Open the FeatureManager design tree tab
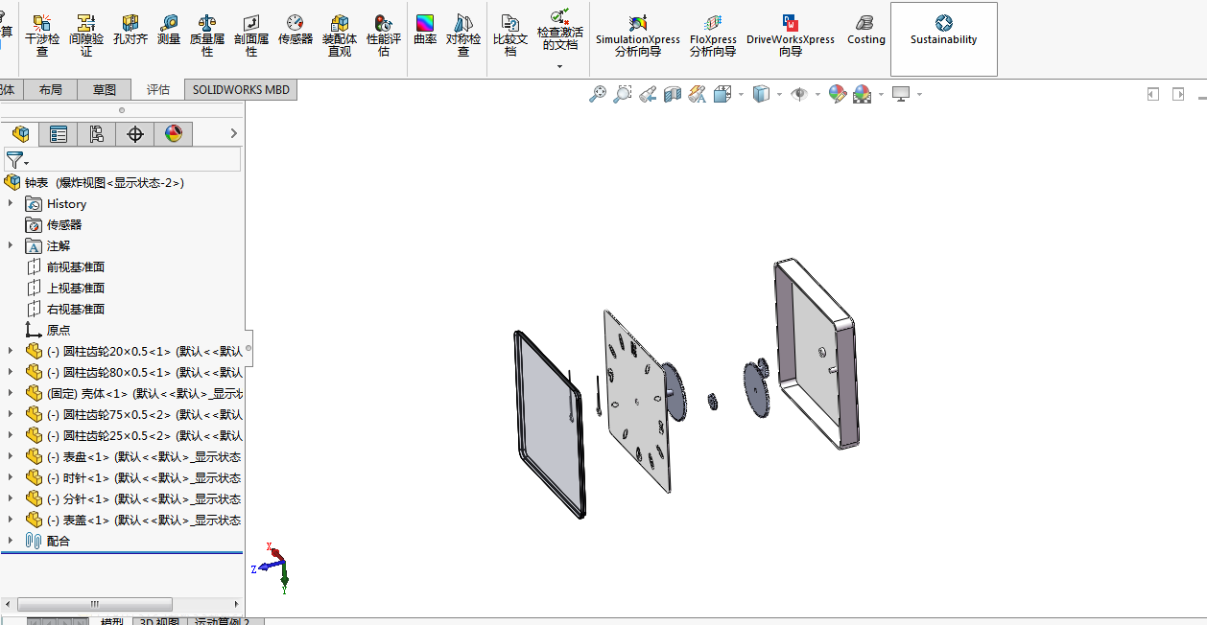 coord(20,134)
